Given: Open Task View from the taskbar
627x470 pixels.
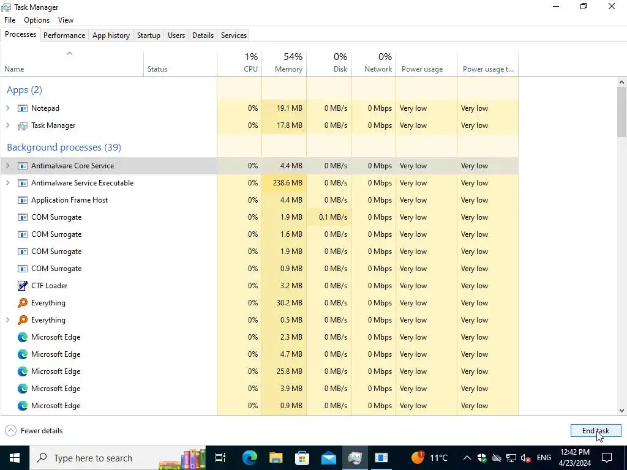Looking at the screenshot, I should [x=220, y=458].
